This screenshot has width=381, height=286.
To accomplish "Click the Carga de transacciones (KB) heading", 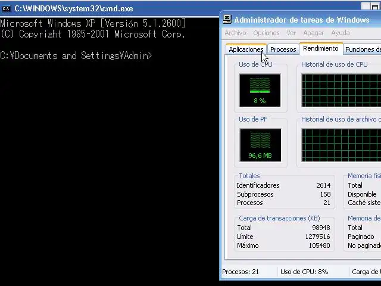I will 279,218.
